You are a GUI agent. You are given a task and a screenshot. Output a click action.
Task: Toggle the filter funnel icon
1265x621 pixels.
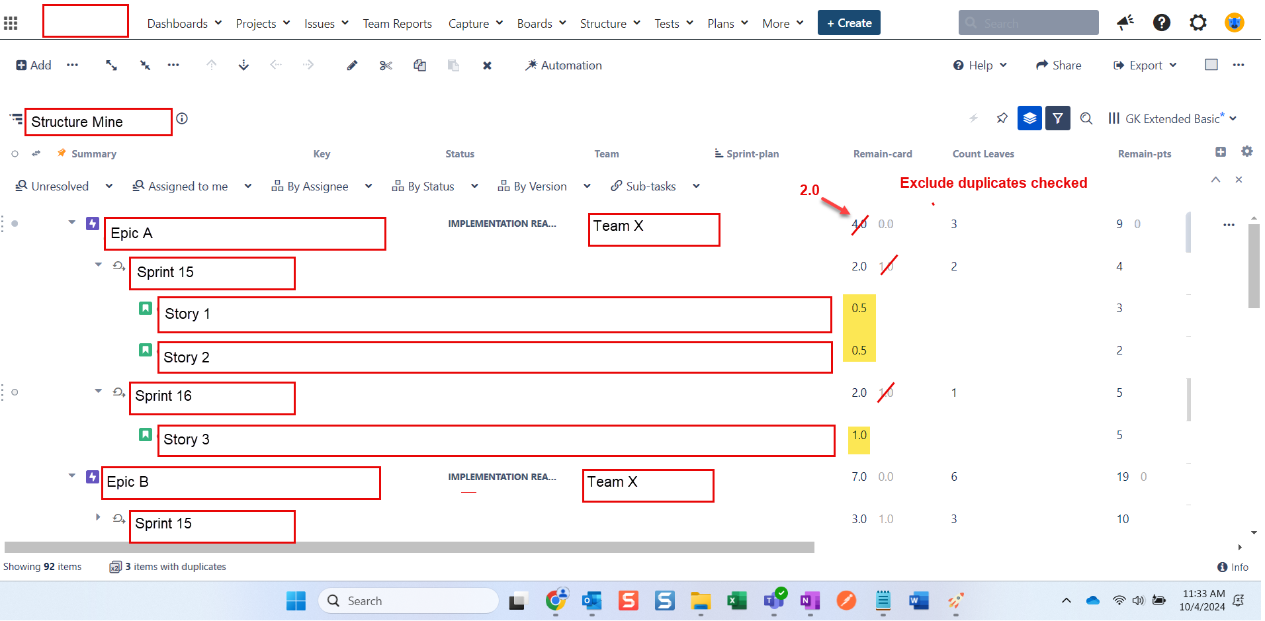tap(1058, 118)
